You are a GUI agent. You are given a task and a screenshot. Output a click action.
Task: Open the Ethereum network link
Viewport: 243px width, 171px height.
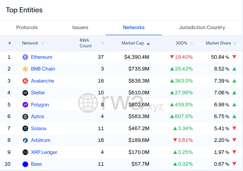(x=42, y=57)
